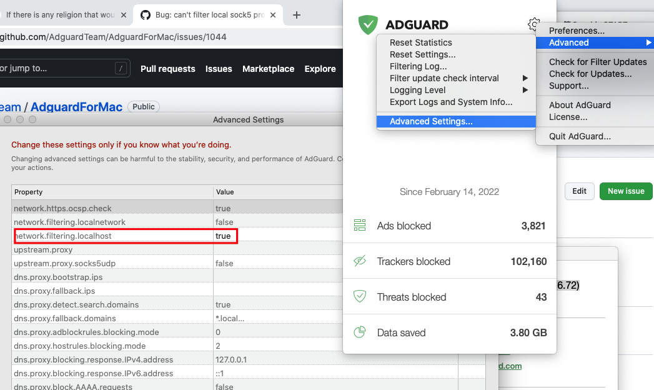The height and width of the screenshot is (390, 654).
Task: Open the gear settings icon in AdGuard popup
Action: (x=533, y=24)
